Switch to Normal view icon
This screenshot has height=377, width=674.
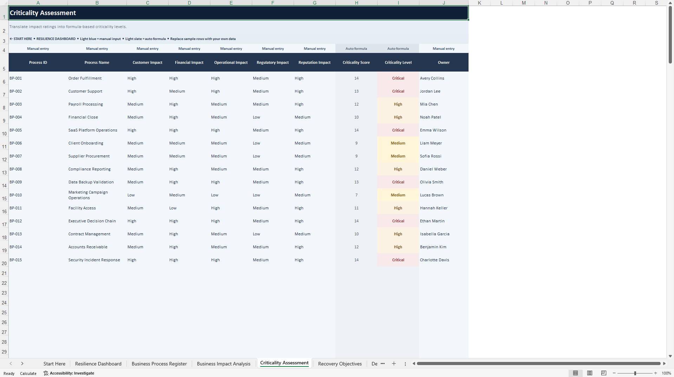(x=575, y=373)
